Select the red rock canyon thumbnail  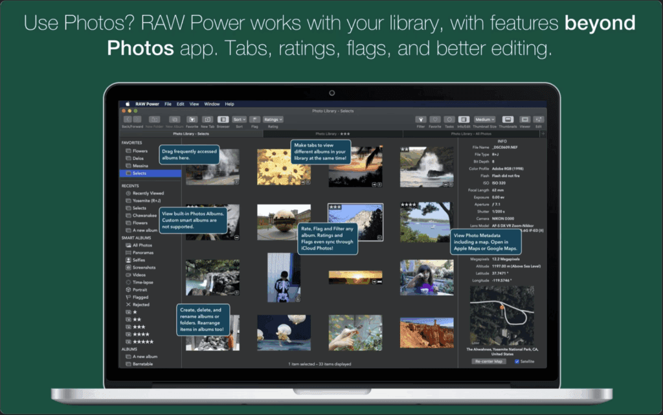[427, 333]
